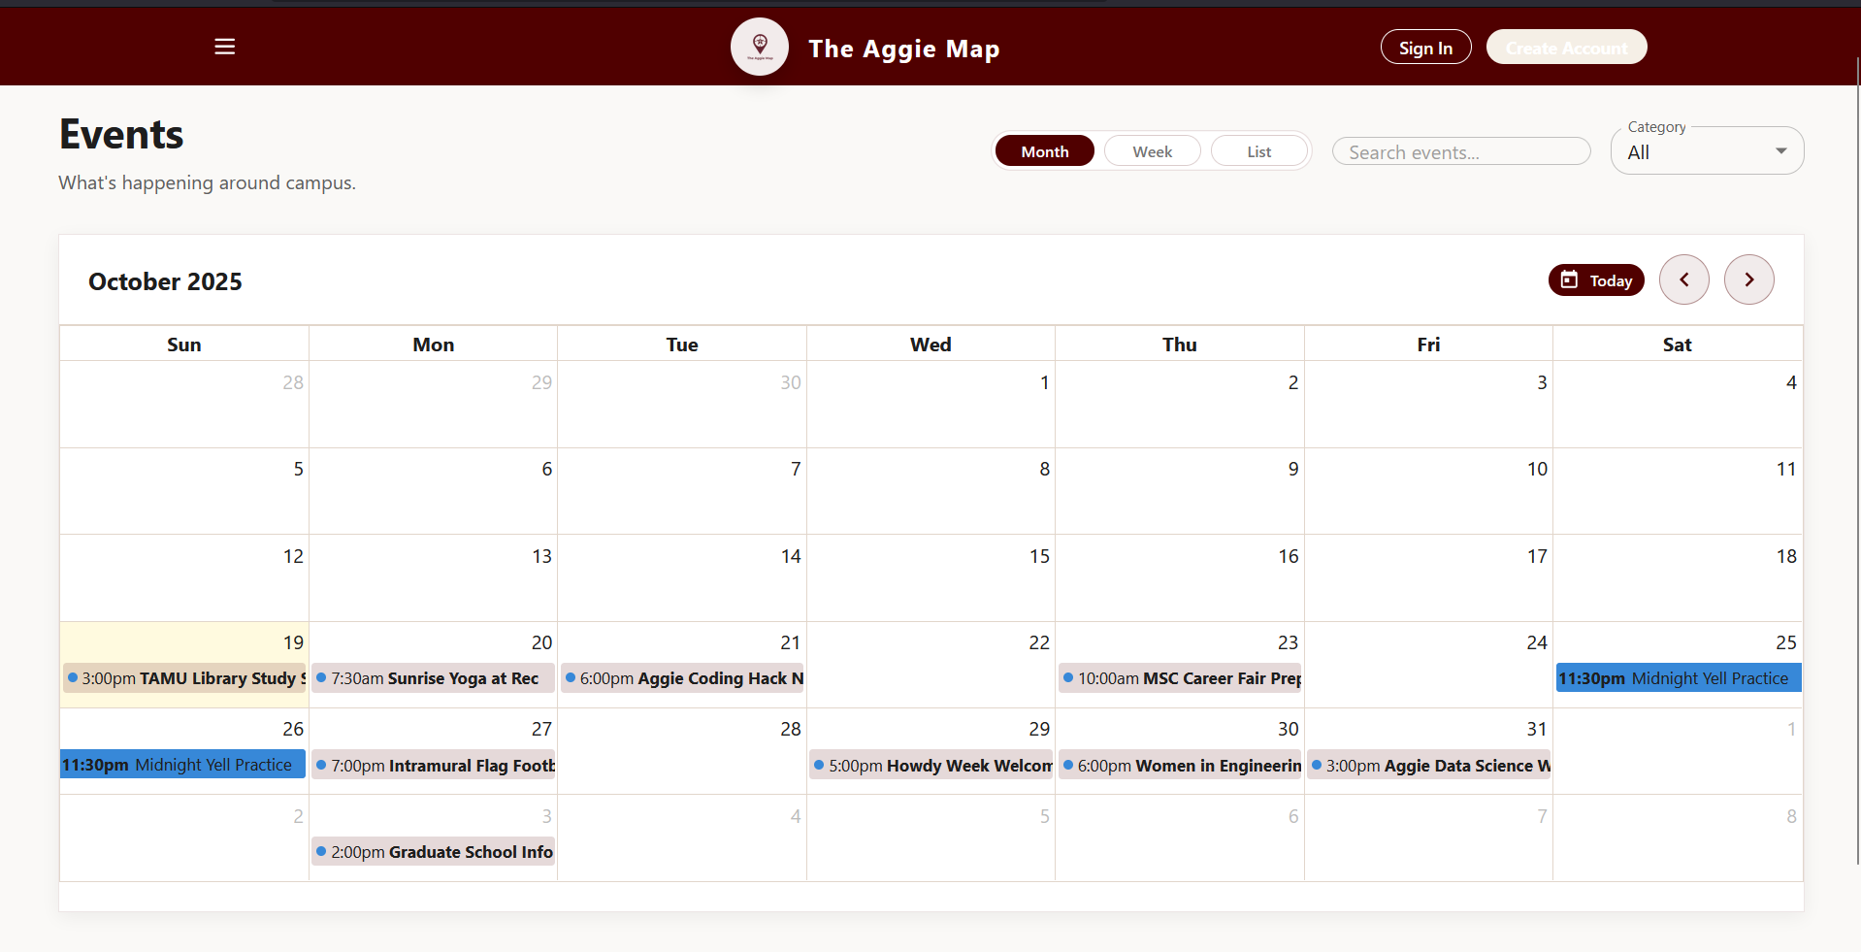Open Graduate School Info event

(434, 852)
